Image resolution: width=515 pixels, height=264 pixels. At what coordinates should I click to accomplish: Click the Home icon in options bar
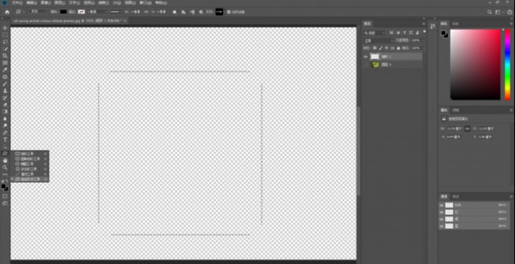click(x=7, y=12)
